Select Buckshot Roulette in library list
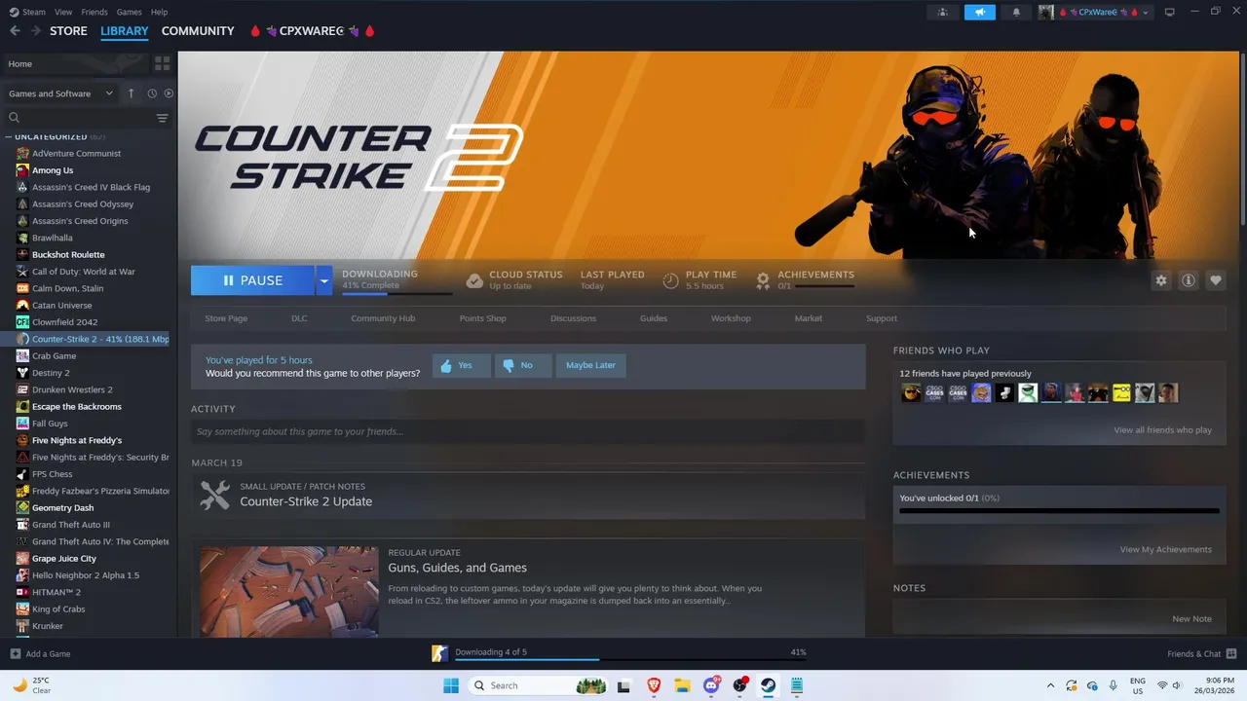This screenshot has width=1247, height=701. coord(68,254)
